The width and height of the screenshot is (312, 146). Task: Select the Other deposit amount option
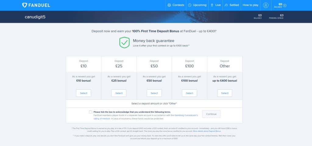225,93
